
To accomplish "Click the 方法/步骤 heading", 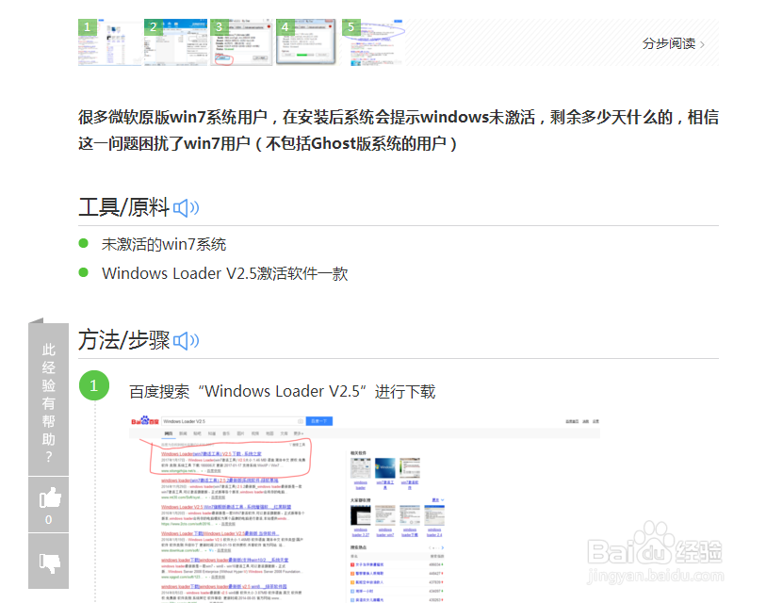I will tap(123, 340).
